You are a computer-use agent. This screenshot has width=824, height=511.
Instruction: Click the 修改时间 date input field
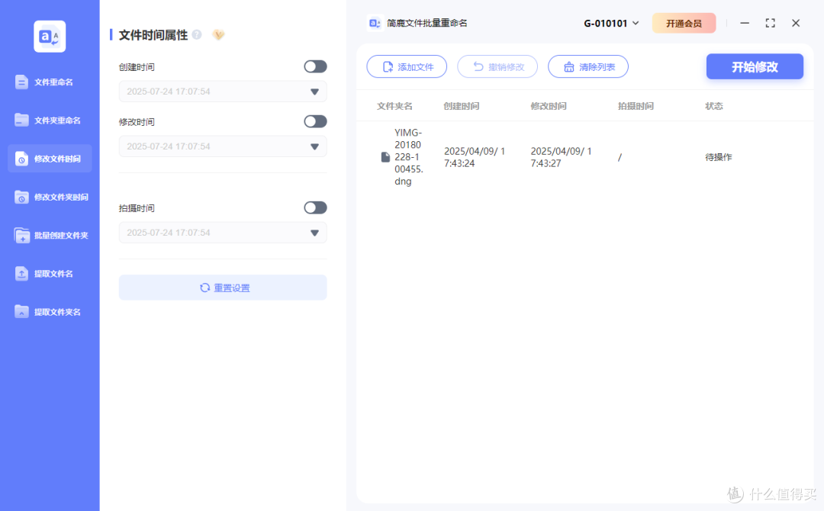[x=223, y=146]
